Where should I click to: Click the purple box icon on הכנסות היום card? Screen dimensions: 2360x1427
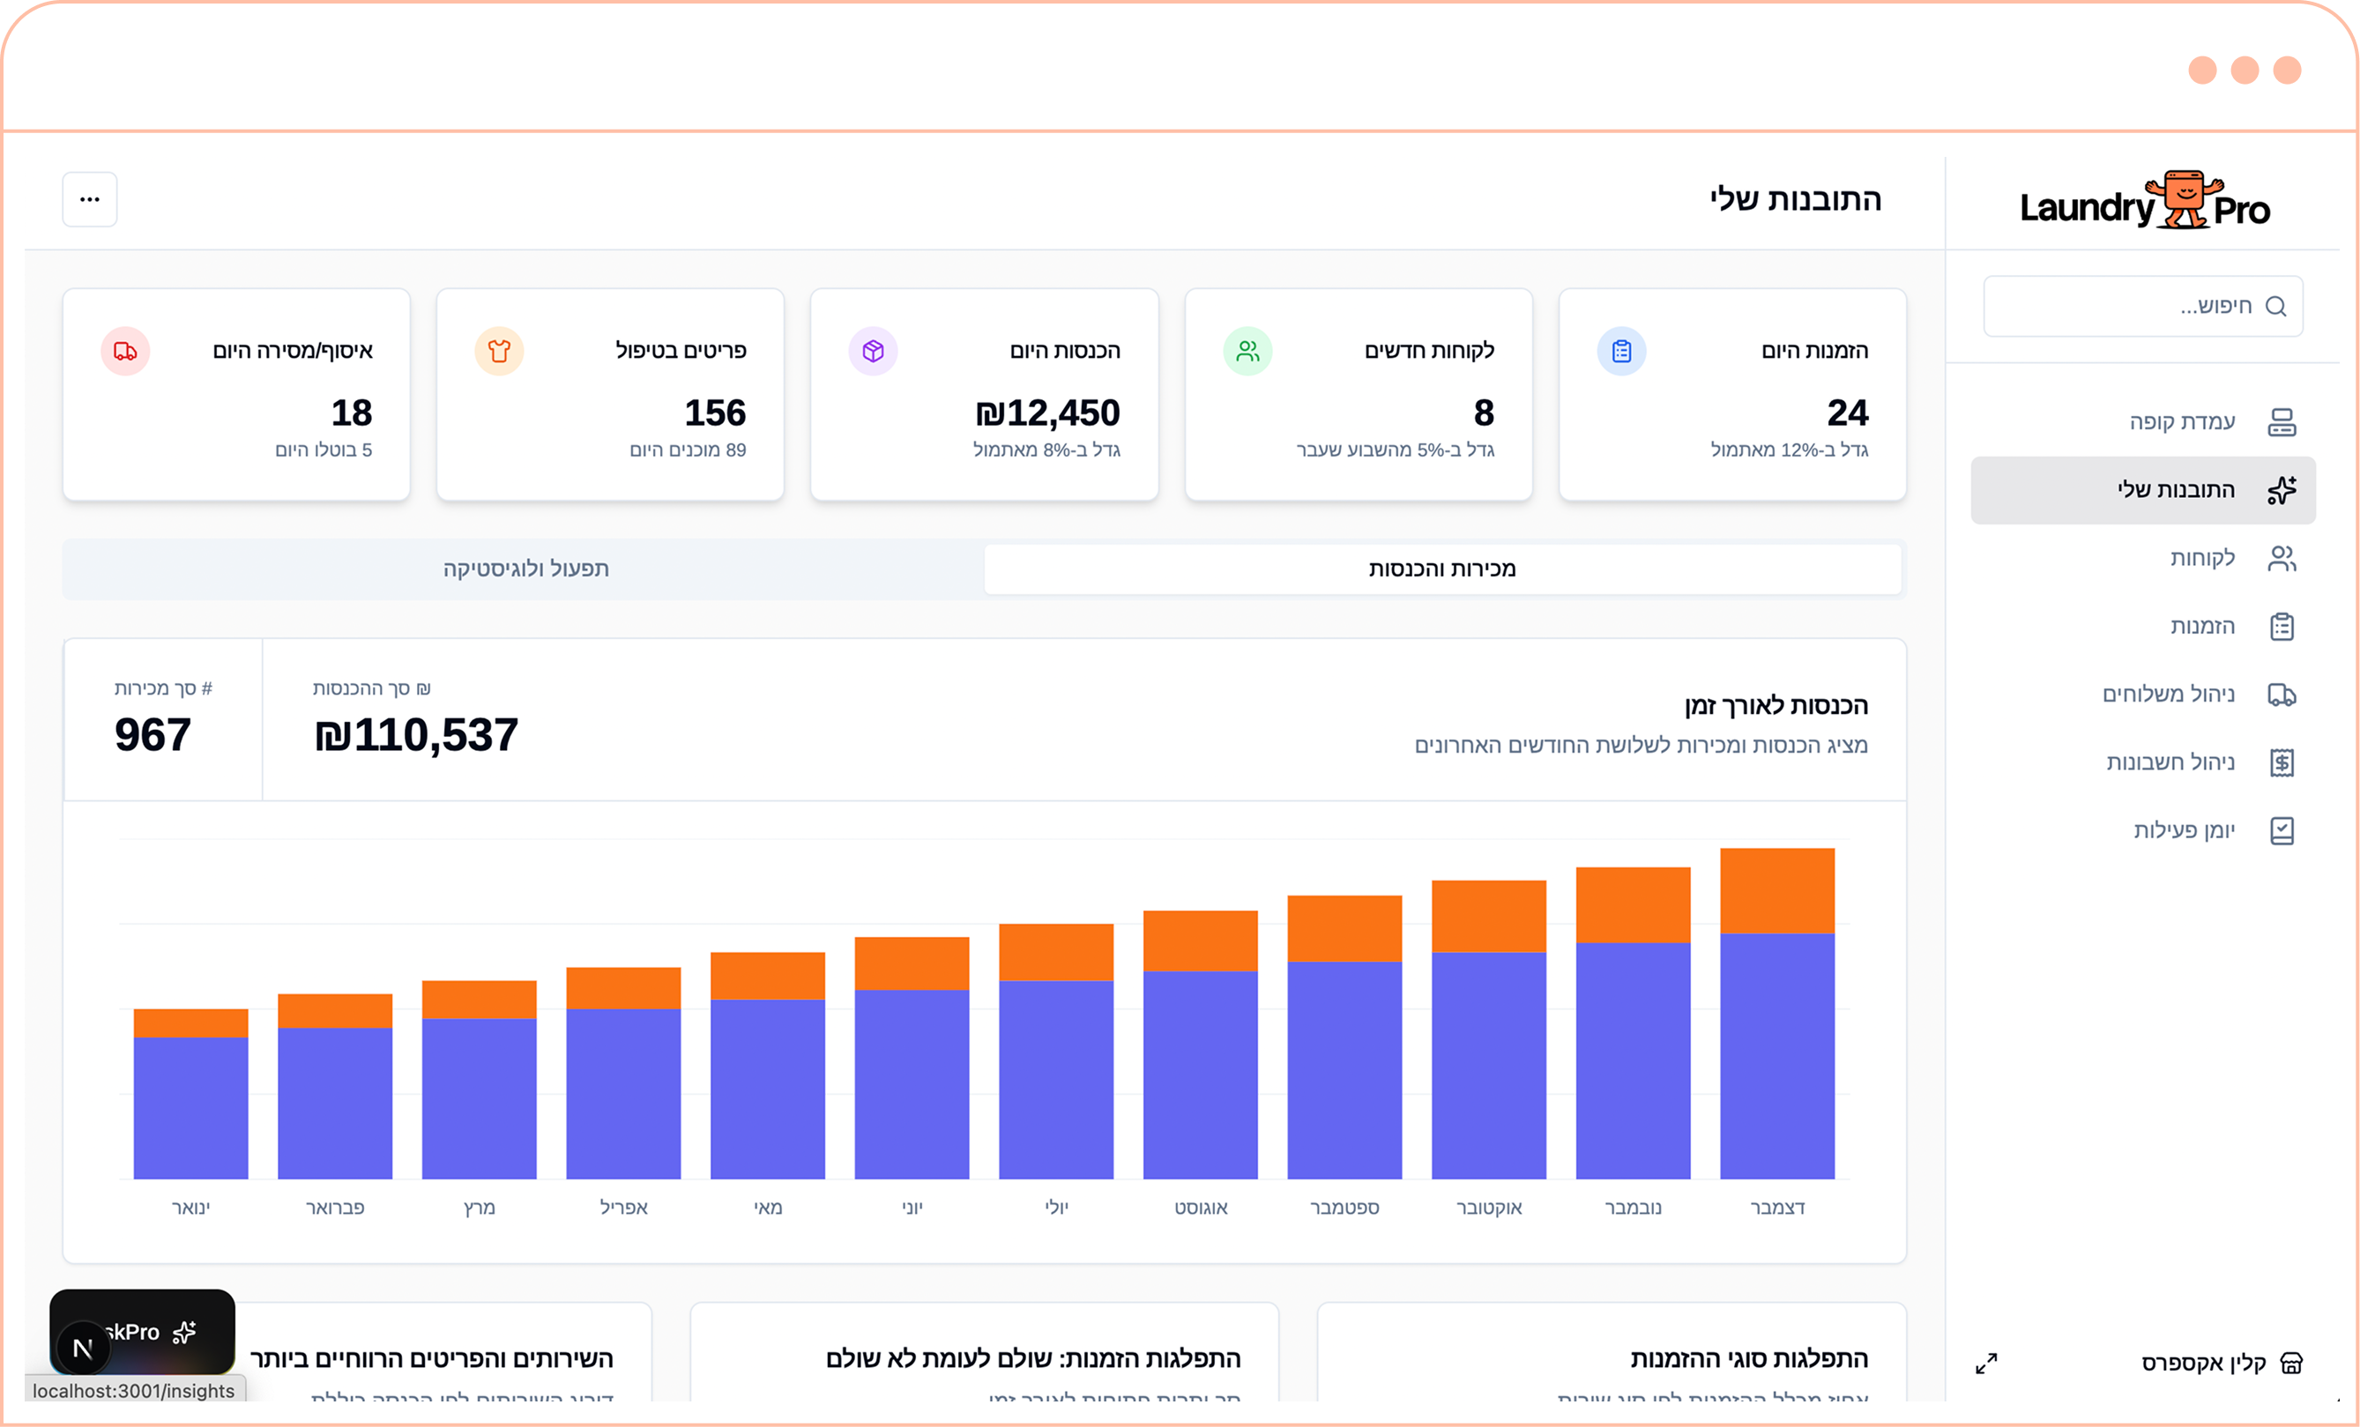click(873, 352)
